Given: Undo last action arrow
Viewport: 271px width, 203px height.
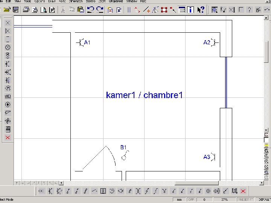Looking at the screenshot, I should pos(91,10).
